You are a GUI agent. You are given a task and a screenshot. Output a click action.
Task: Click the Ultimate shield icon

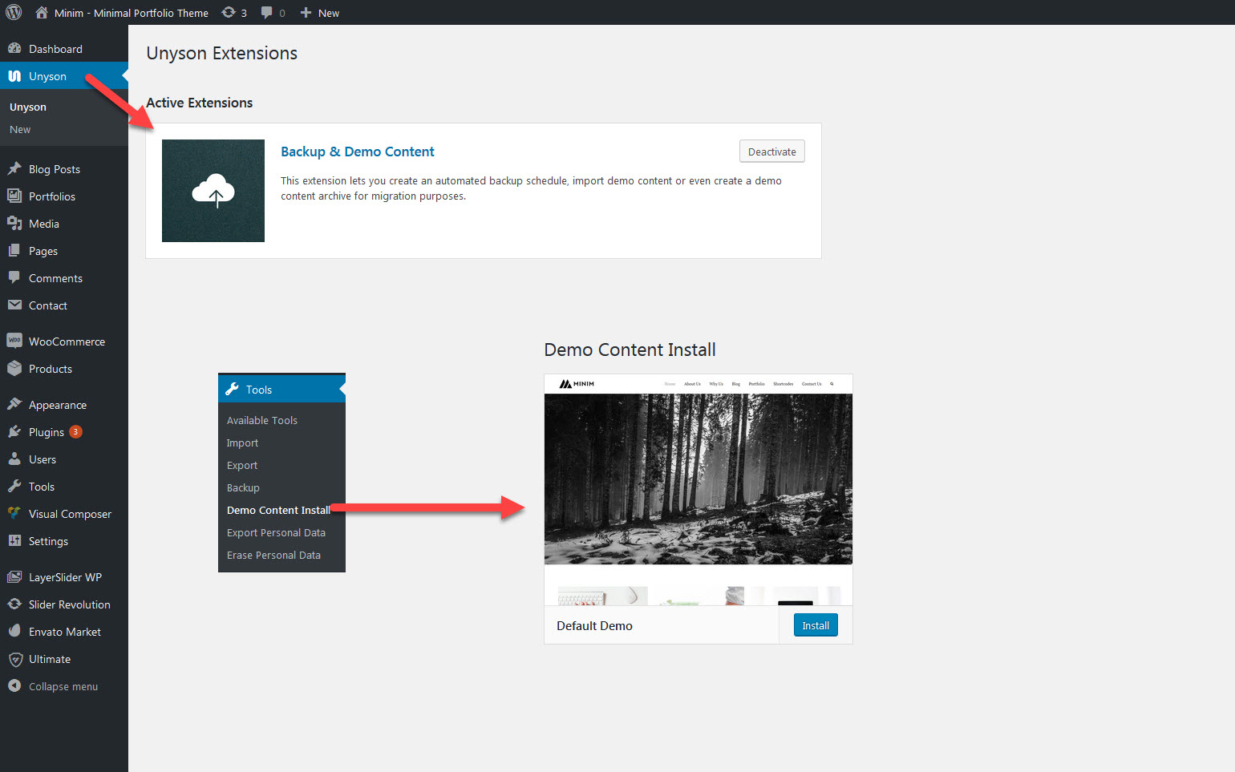tap(14, 659)
